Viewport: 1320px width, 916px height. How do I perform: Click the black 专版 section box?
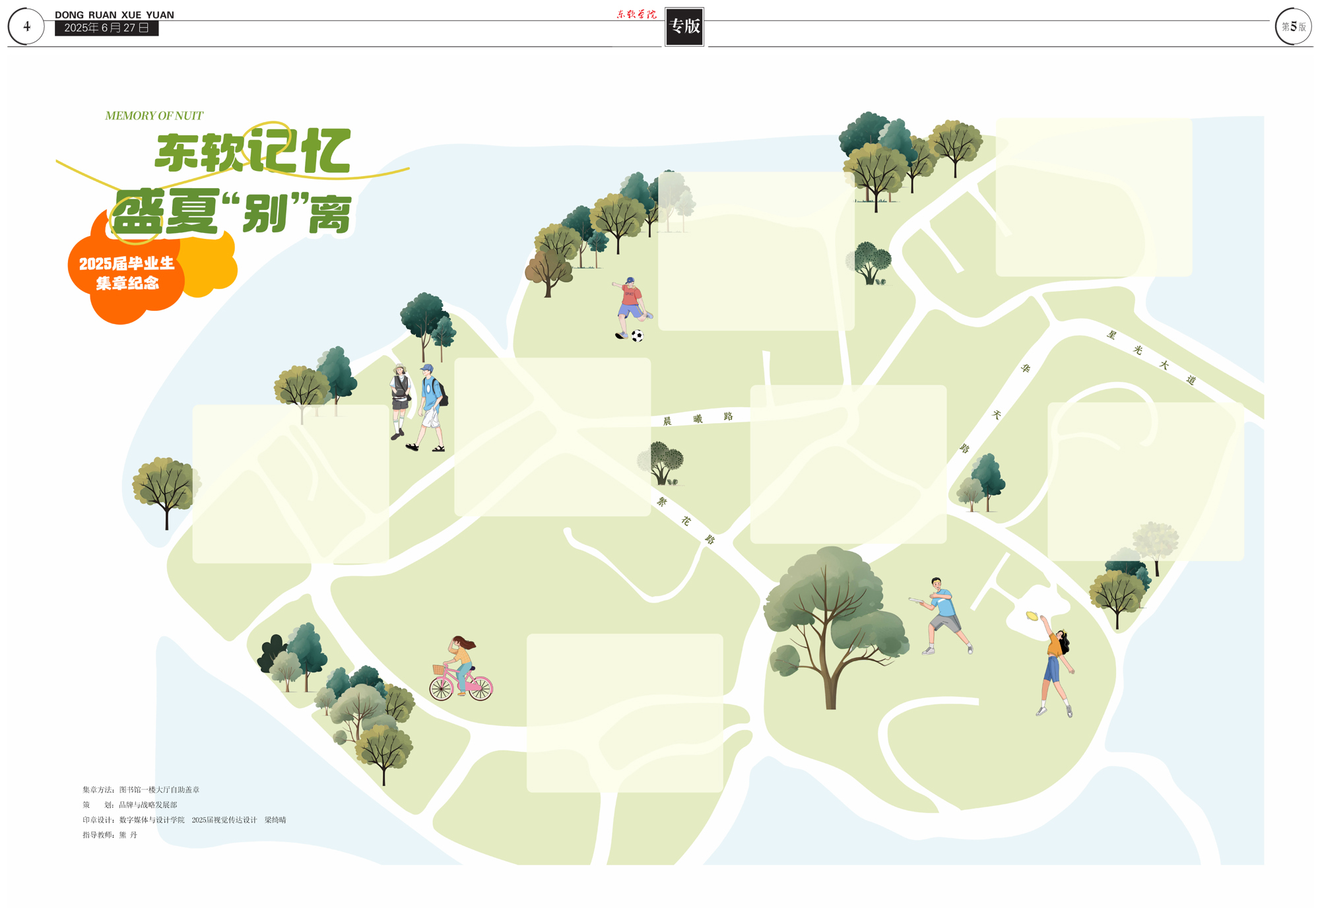coord(684,26)
